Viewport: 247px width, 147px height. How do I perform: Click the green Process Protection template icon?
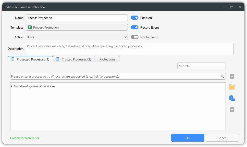(30, 28)
